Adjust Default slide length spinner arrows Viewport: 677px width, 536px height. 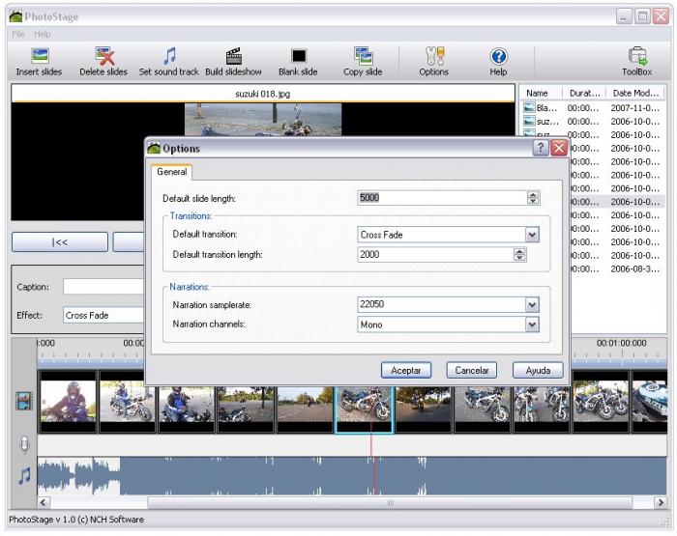tap(533, 197)
